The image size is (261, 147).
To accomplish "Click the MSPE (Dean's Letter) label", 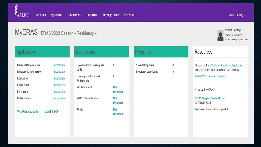I will tap(88, 98).
